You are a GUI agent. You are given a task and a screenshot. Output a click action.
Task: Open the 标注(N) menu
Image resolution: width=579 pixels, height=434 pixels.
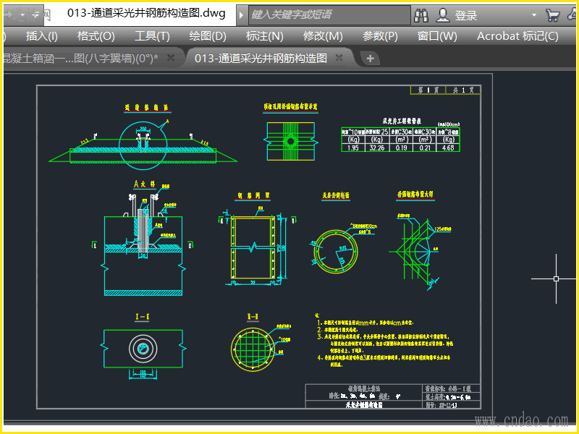point(264,36)
